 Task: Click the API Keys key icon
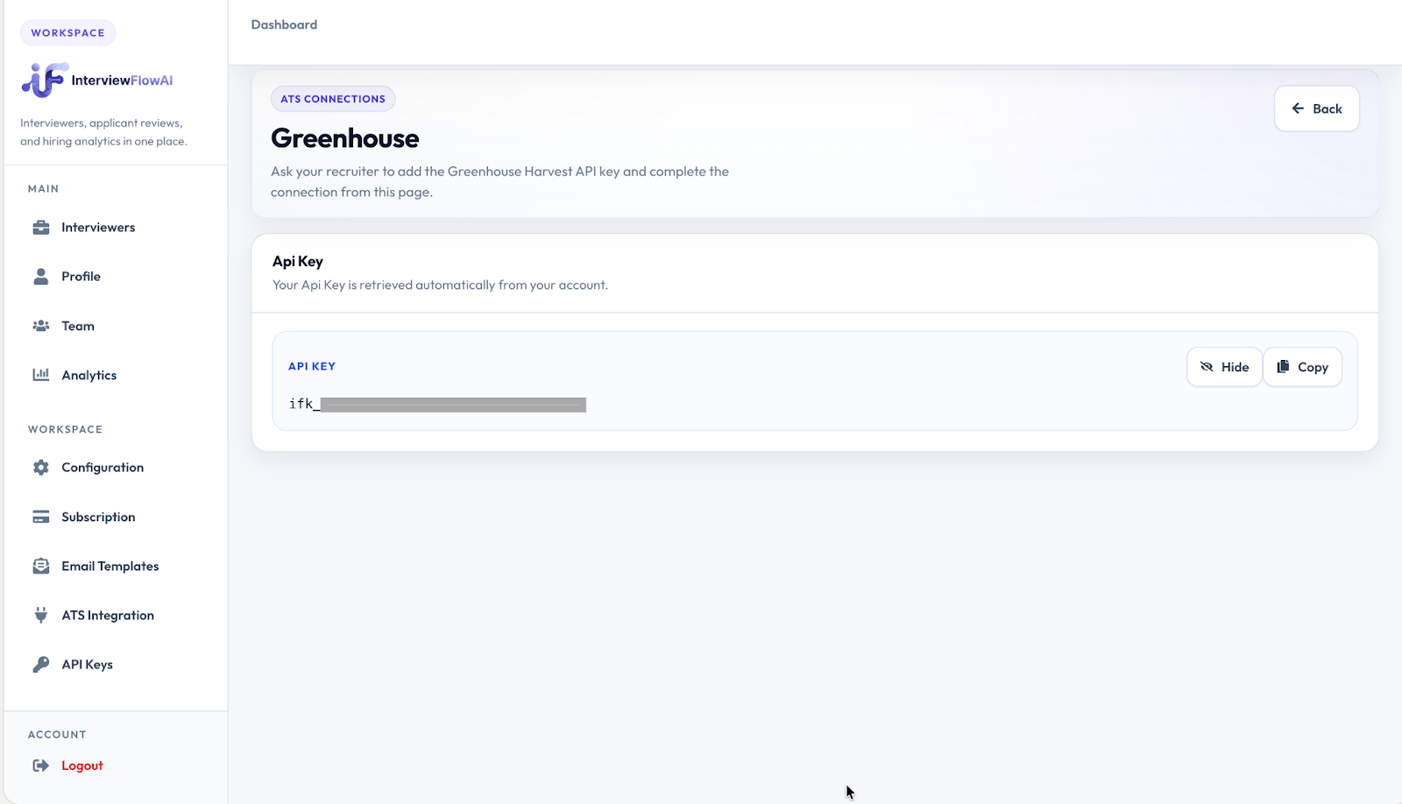click(x=41, y=665)
